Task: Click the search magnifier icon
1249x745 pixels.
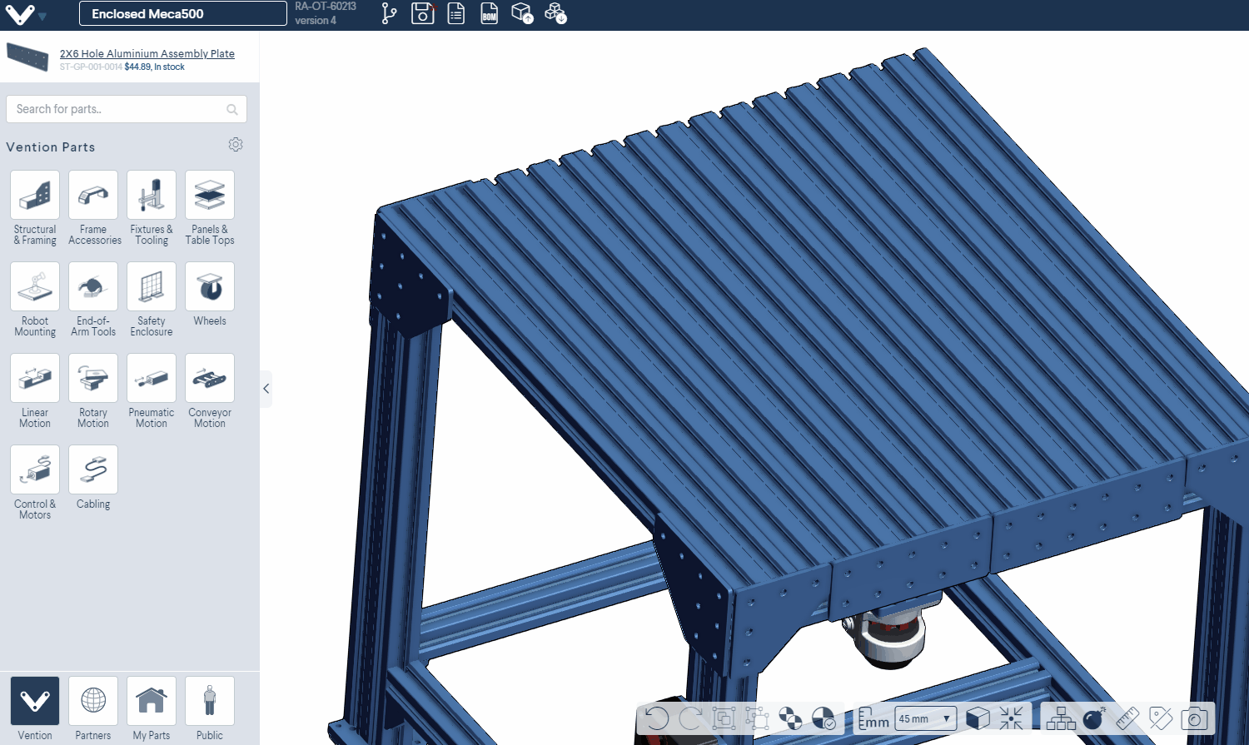Action: pos(232,109)
